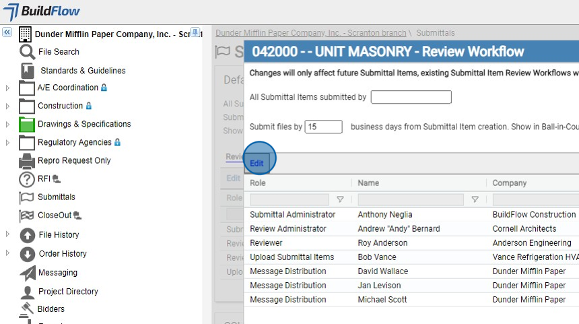
Task: Follow the Dunder Mifflin Scranton branch breadcrumb link
Action: click(x=311, y=33)
